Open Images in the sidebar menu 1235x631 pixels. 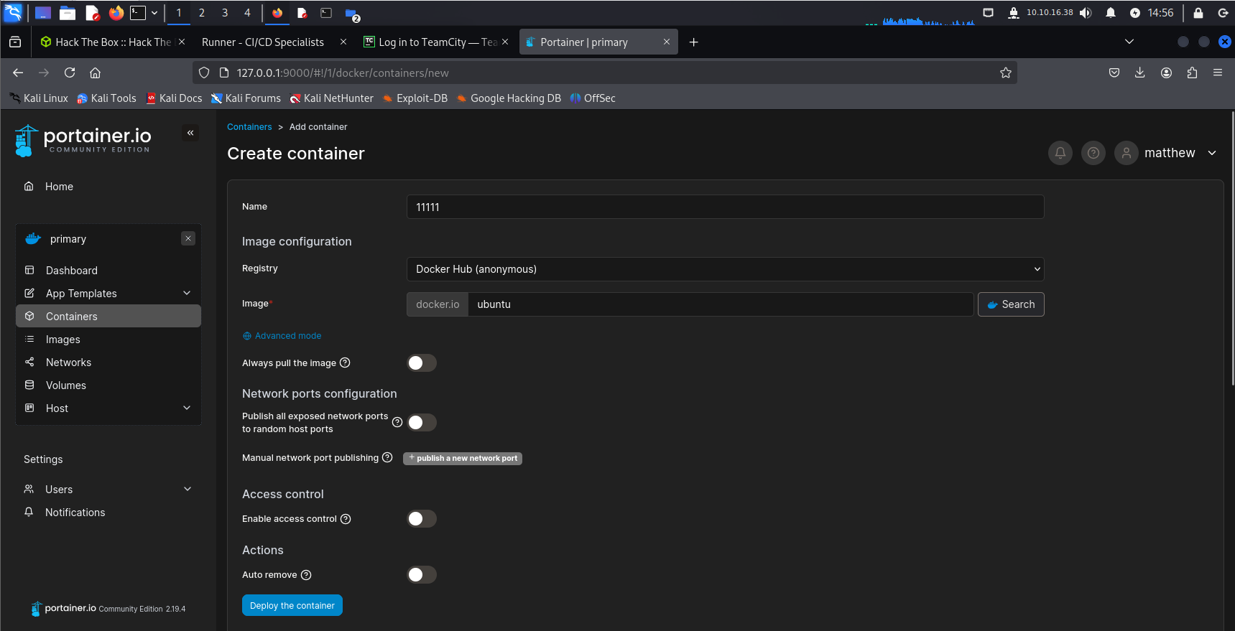63,340
